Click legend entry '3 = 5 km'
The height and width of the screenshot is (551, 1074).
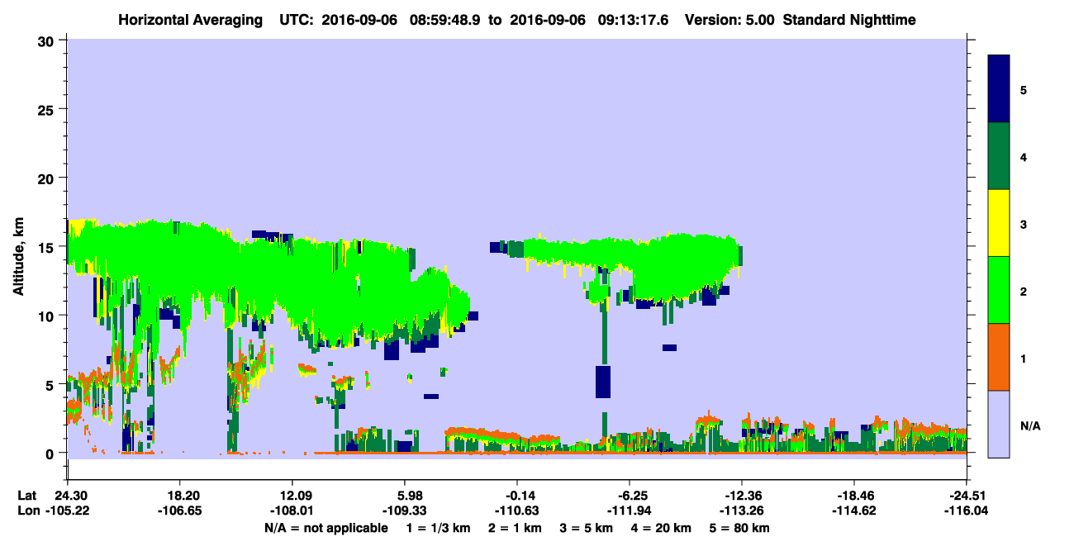click(x=585, y=528)
